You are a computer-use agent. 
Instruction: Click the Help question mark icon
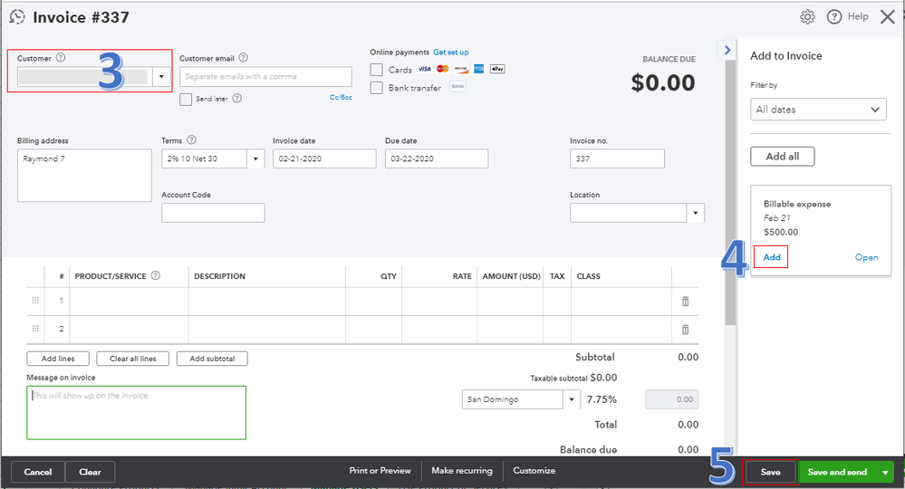pyautogui.click(x=834, y=16)
